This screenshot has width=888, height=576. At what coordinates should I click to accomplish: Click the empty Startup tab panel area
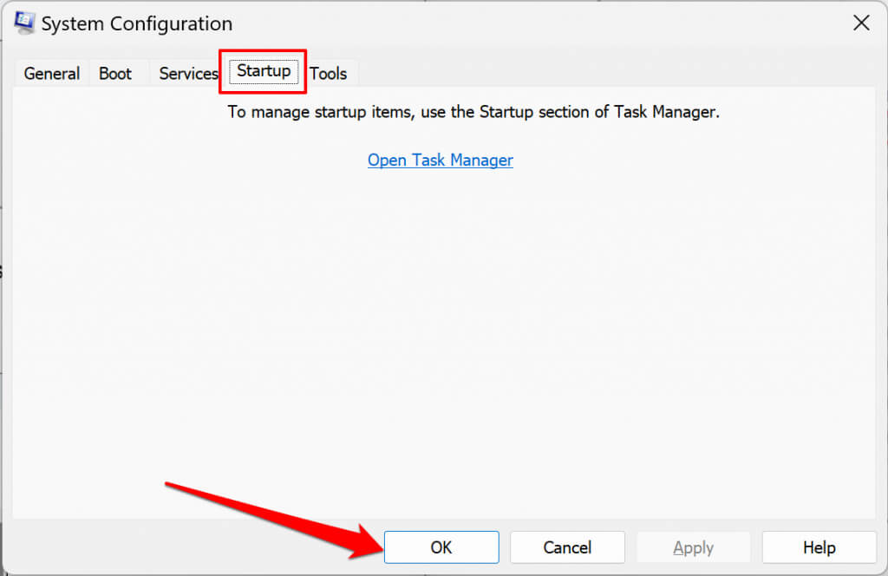(442, 330)
